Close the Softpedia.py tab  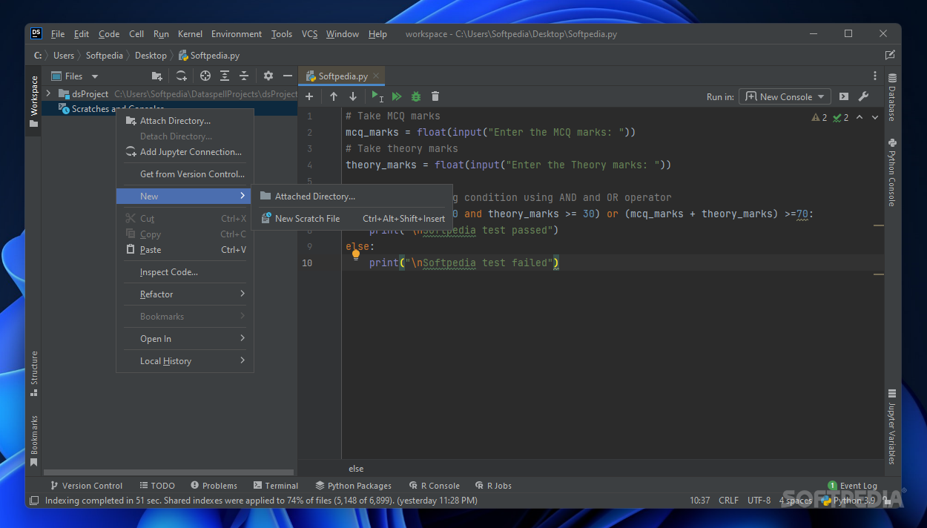(x=377, y=76)
